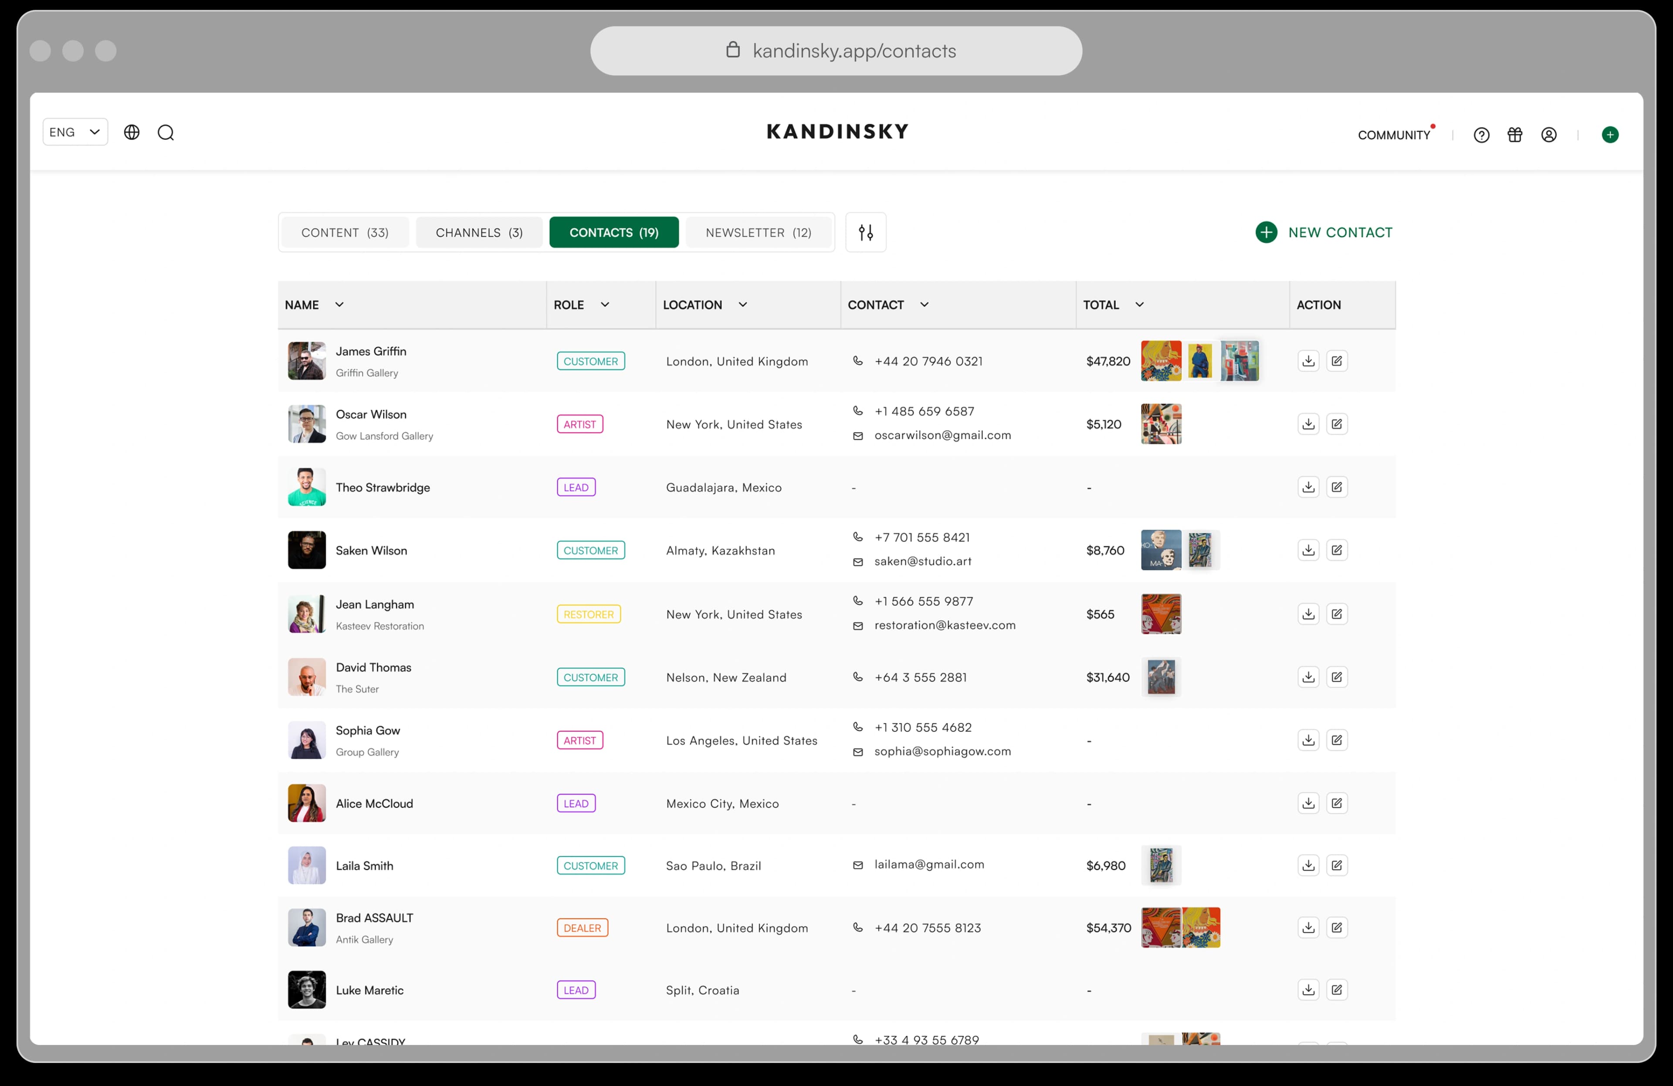This screenshot has width=1673, height=1086.
Task: Expand the ROLE column filter chevron
Action: click(605, 304)
